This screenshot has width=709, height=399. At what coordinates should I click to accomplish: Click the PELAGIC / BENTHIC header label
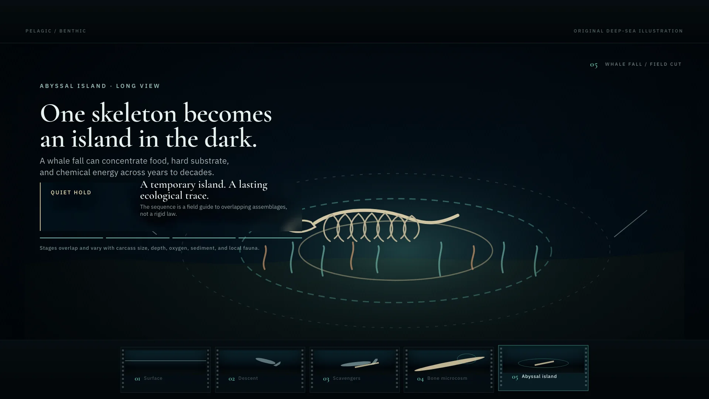tap(56, 31)
